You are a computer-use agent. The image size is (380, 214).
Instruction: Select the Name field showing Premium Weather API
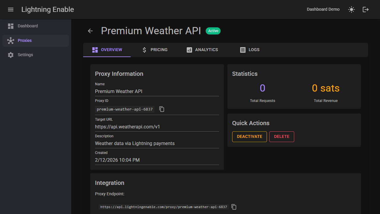(x=119, y=91)
